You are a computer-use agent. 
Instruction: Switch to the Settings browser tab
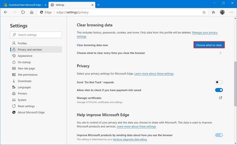(x=72, y=5)
